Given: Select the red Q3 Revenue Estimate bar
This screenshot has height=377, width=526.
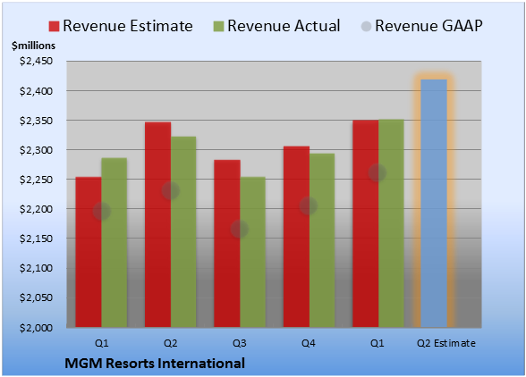Looking at the screenshot, I should 227,244.
